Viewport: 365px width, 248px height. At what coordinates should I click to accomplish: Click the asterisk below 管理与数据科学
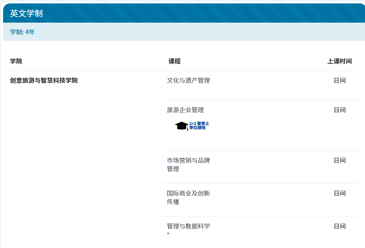click(168, 234)
